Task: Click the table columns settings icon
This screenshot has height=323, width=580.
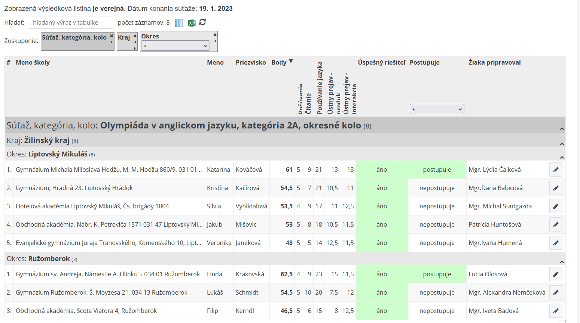Action: (179, 23)
